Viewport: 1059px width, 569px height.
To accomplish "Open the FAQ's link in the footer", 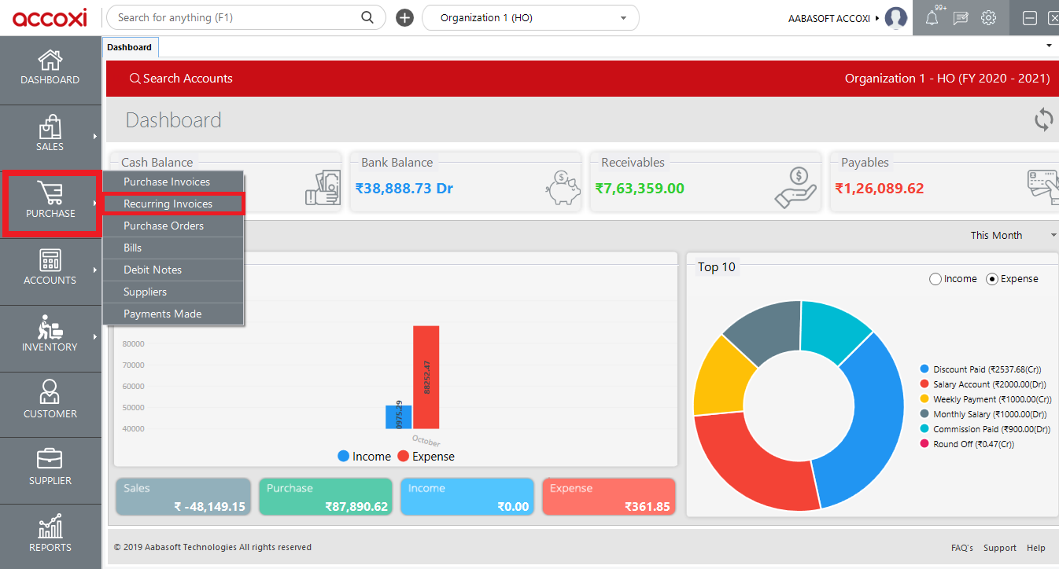I will [961, 548].
